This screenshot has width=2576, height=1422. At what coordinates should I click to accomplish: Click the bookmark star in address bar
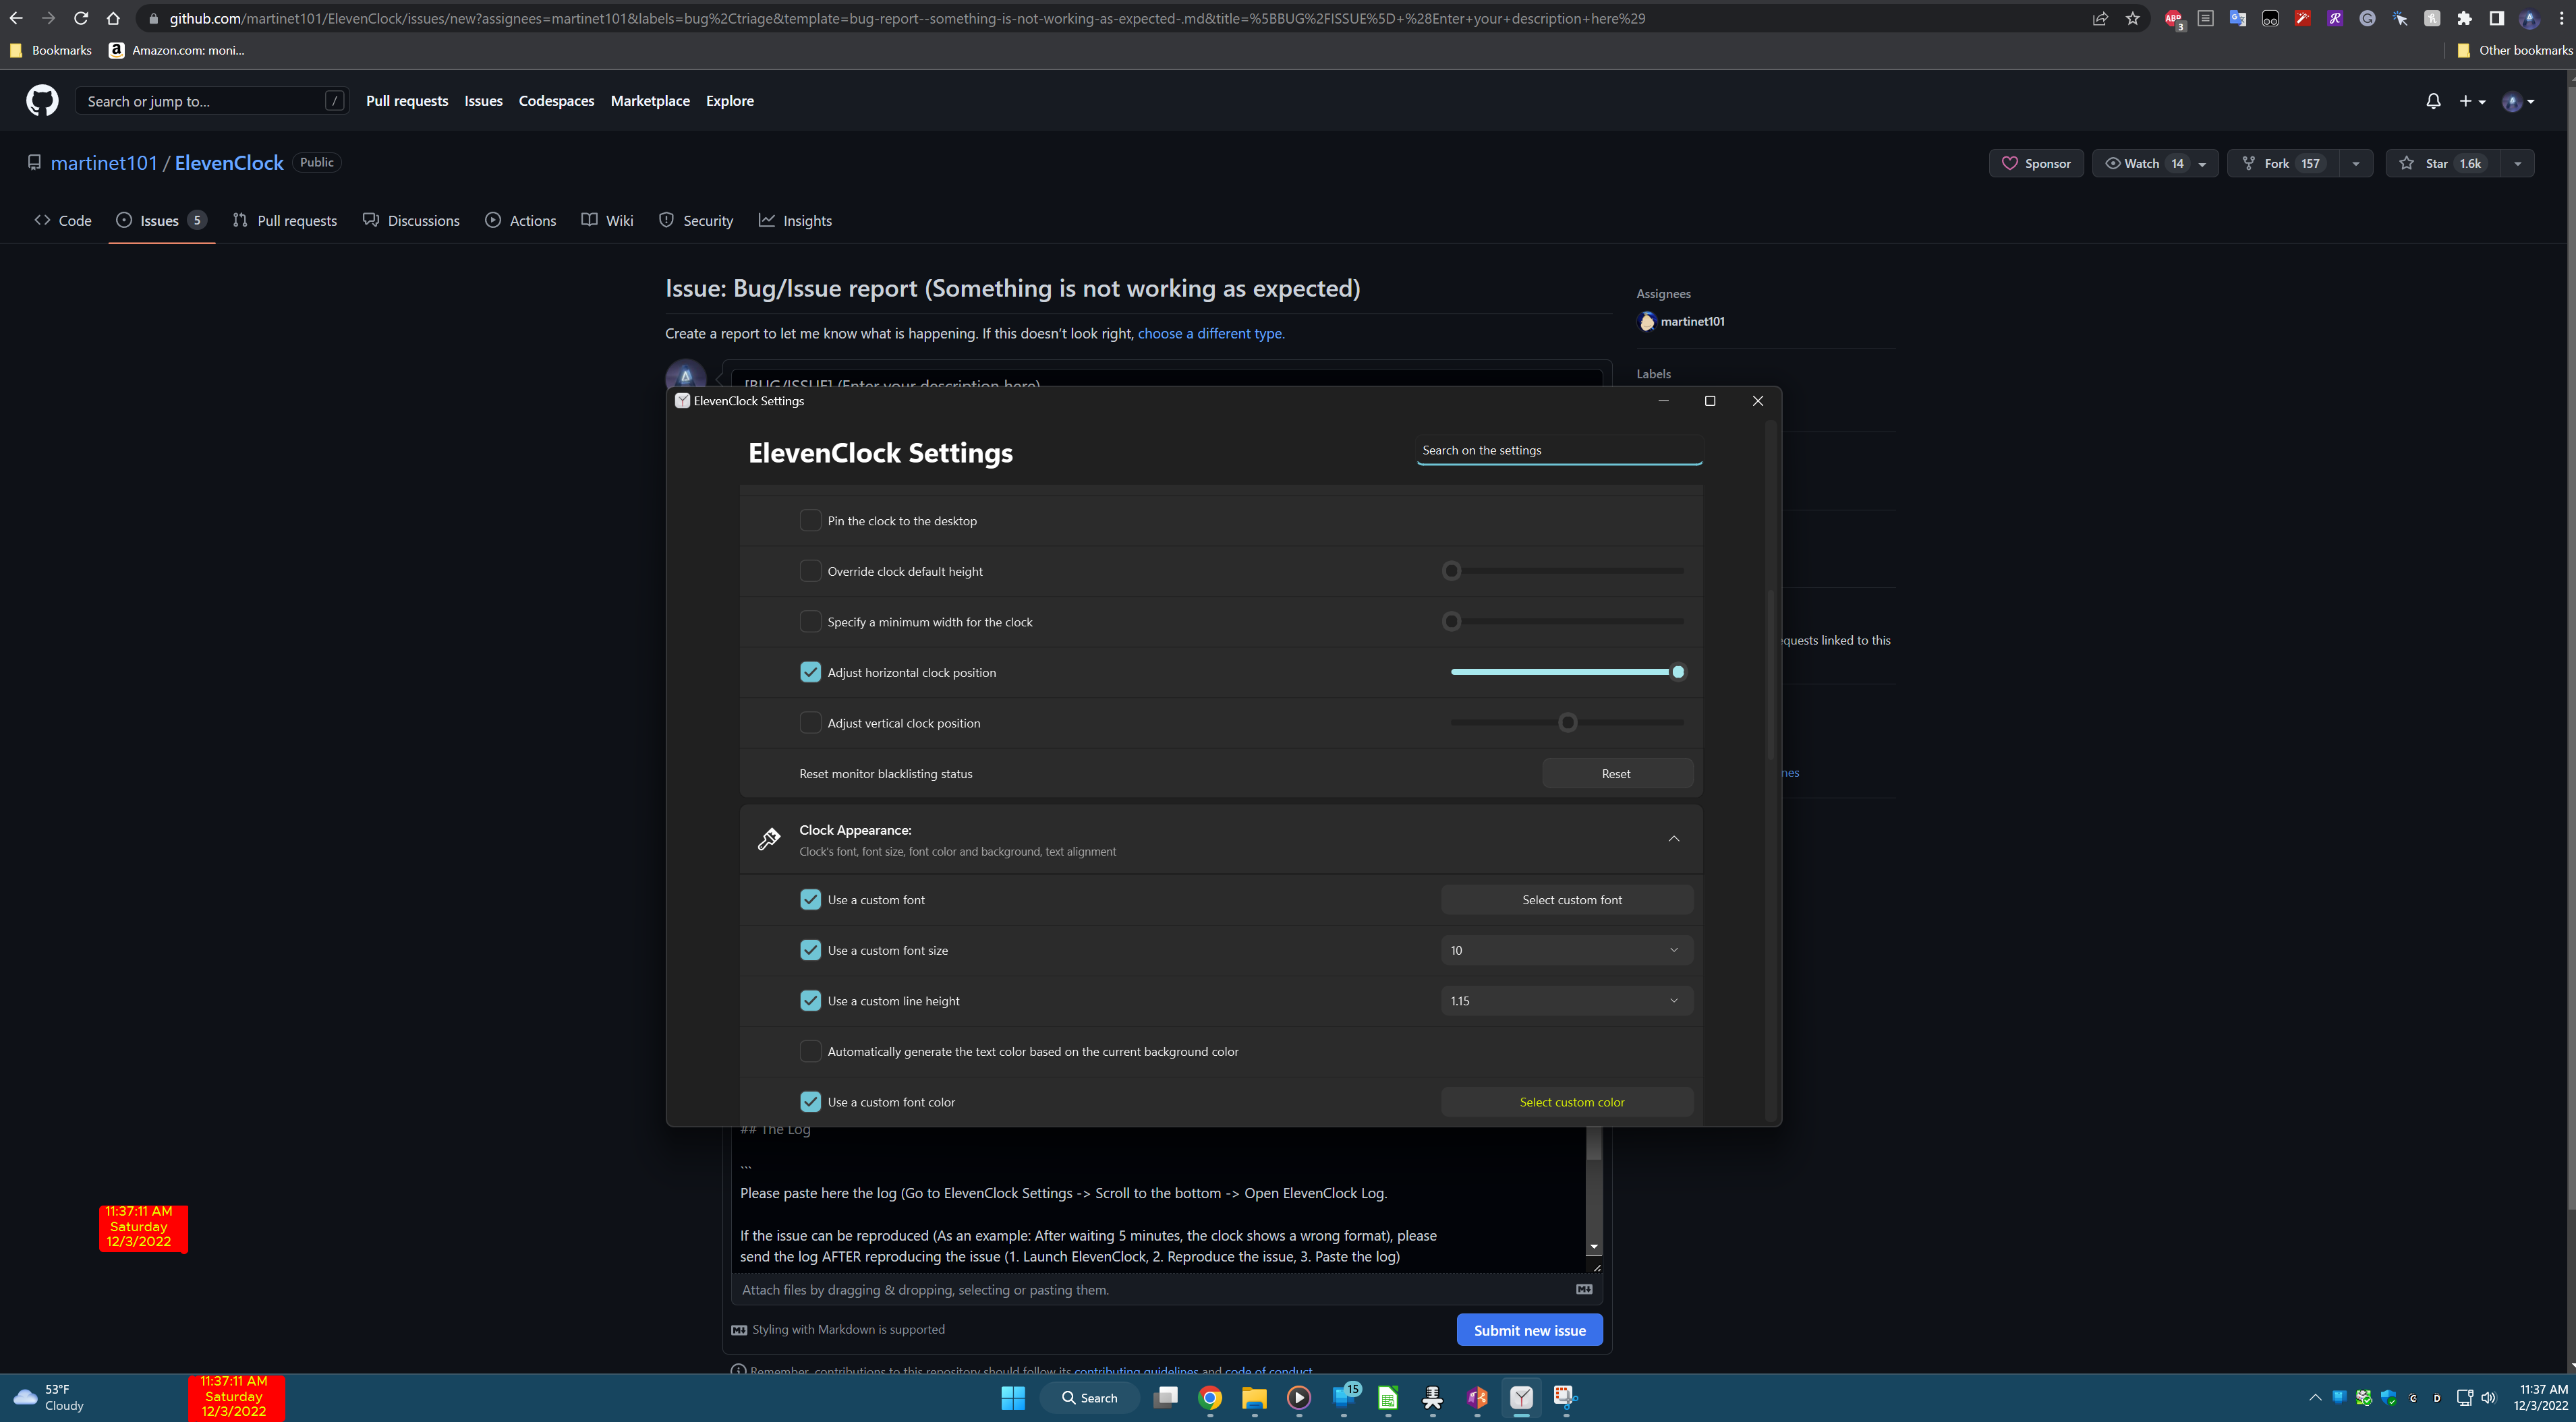pos(2133,18)
